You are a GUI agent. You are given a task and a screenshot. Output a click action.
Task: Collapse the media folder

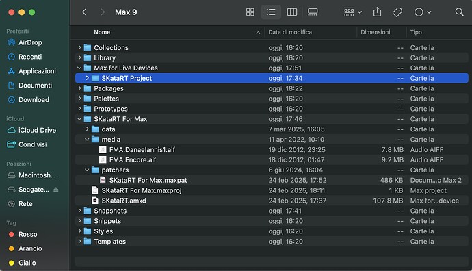pyautogui.click(x=88, y=140)
